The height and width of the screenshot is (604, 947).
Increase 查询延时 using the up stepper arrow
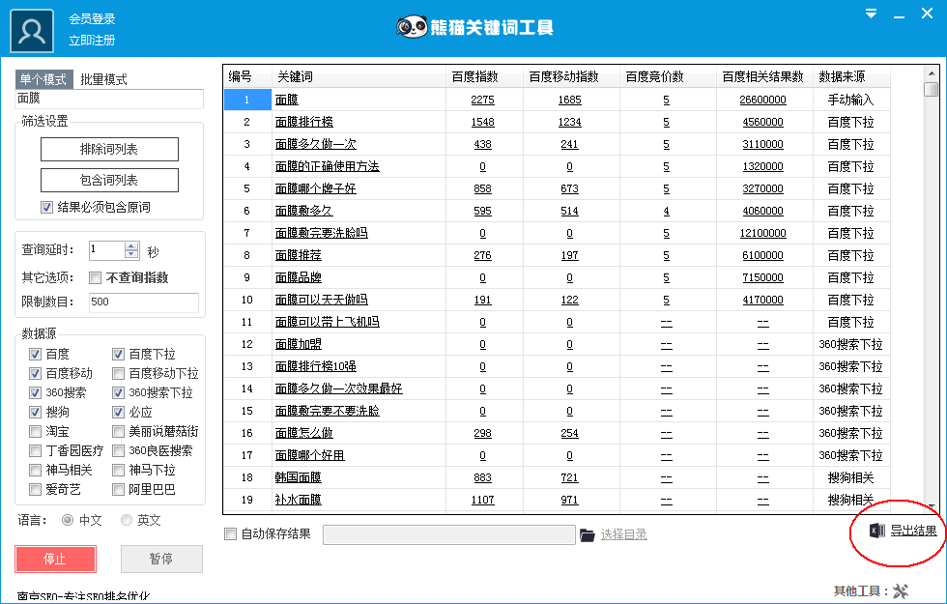tap(131, 244)
